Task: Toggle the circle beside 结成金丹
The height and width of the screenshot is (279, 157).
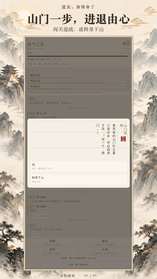Action: (28, 86)
